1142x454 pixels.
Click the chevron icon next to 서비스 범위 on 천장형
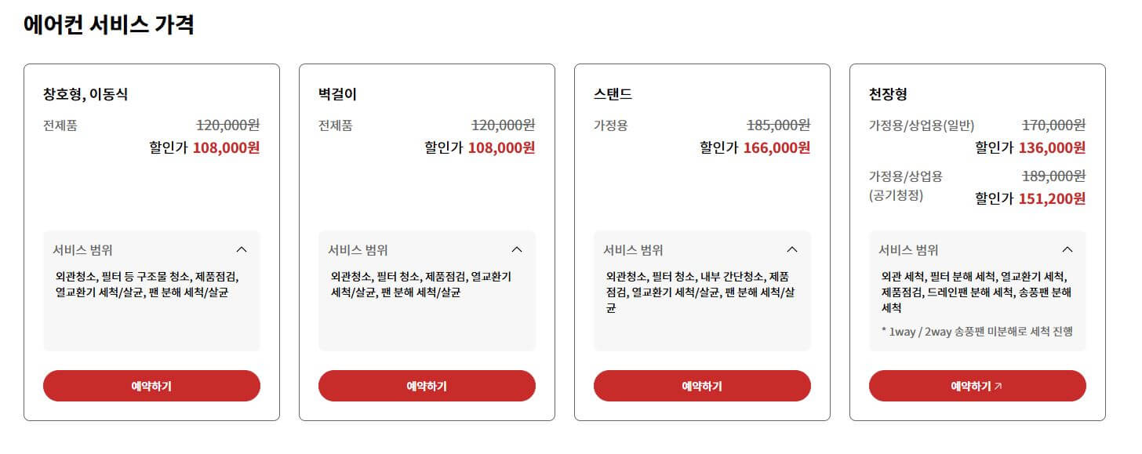click(1068, 249)
